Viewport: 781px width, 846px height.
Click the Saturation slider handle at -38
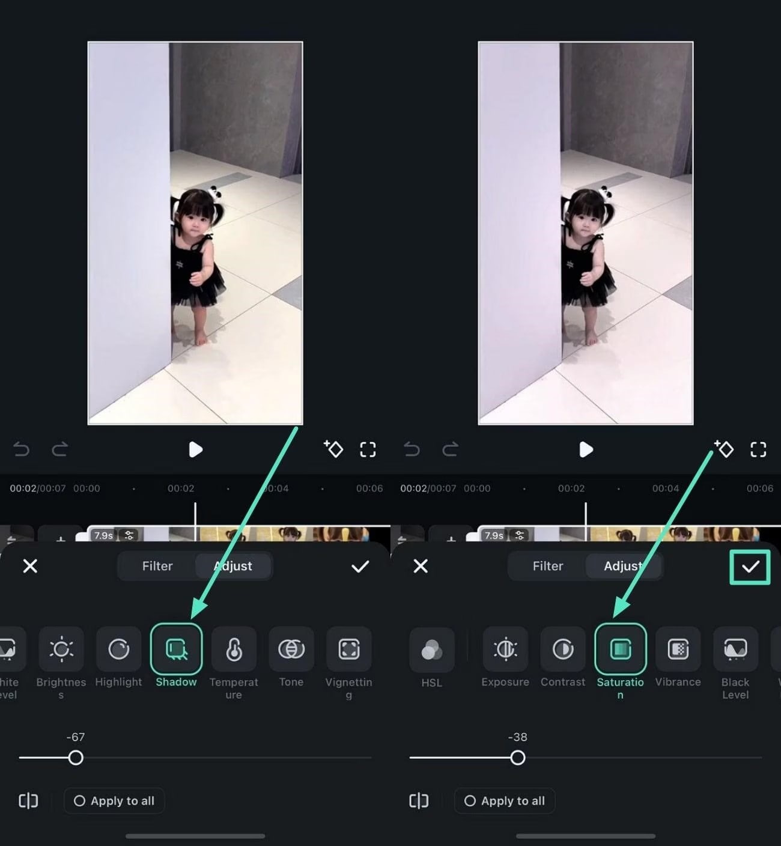click(x=518, y=758)
